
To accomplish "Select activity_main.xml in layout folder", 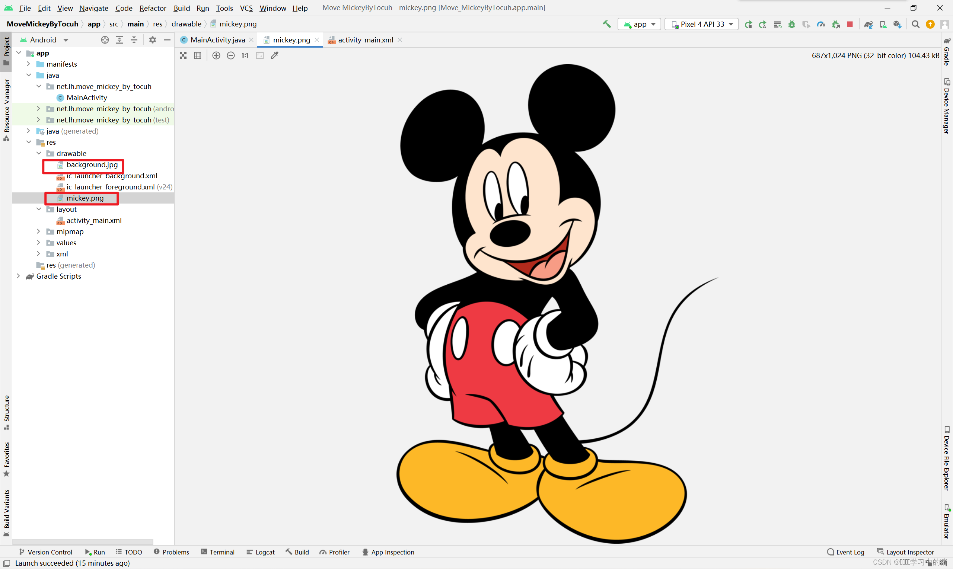I will pyautogui.click(x=94, y=220).
